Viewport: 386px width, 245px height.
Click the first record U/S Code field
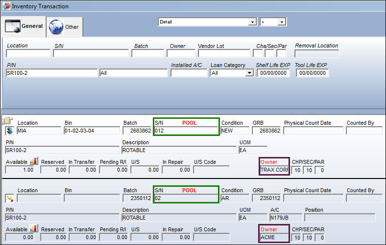[x=212, y=170]
